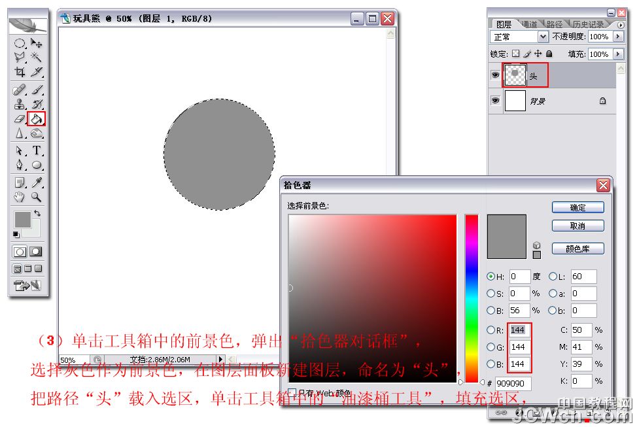The image size is (637, 427).
Task: Select the History Brush tool
Action: tap(37, 105)
